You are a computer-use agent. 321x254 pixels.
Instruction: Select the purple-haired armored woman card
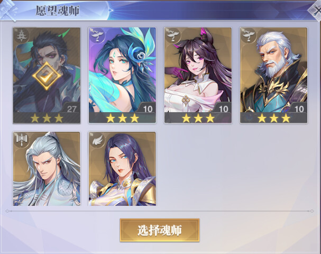122,169
